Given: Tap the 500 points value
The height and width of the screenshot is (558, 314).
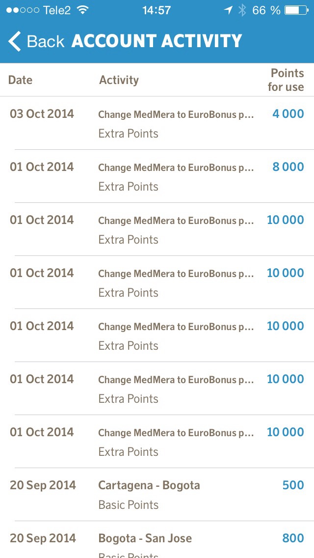Looking at the screenshot, I should tap(293, 485).
